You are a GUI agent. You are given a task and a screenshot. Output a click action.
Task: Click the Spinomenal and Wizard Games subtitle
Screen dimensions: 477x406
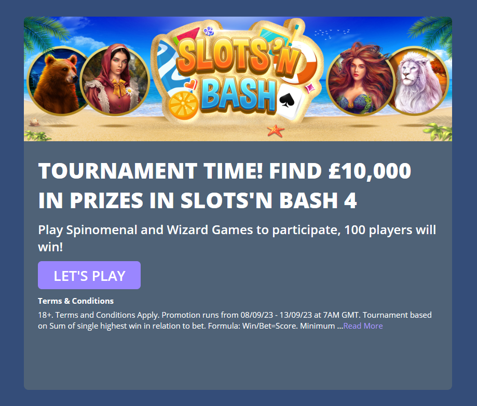pyautogui.click(x=237, y=238)
